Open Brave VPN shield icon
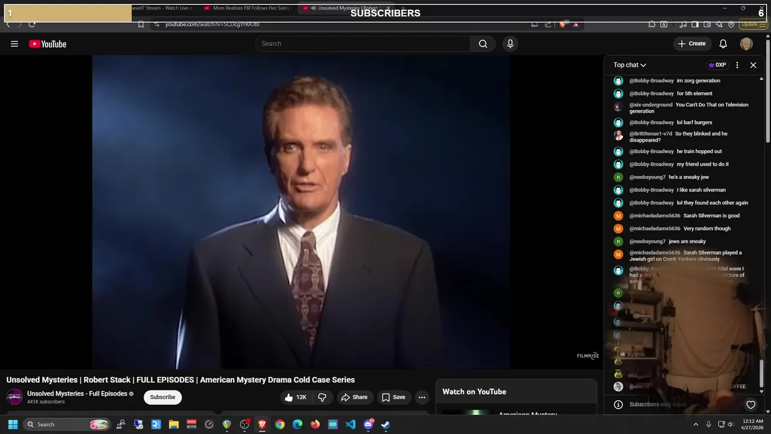771x434 pixels. tap(731, 24)
